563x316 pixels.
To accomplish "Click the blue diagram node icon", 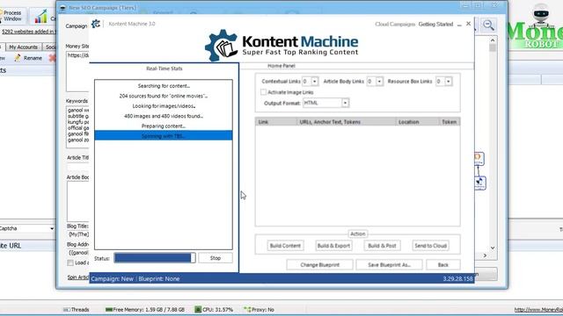I will (480, 183).
